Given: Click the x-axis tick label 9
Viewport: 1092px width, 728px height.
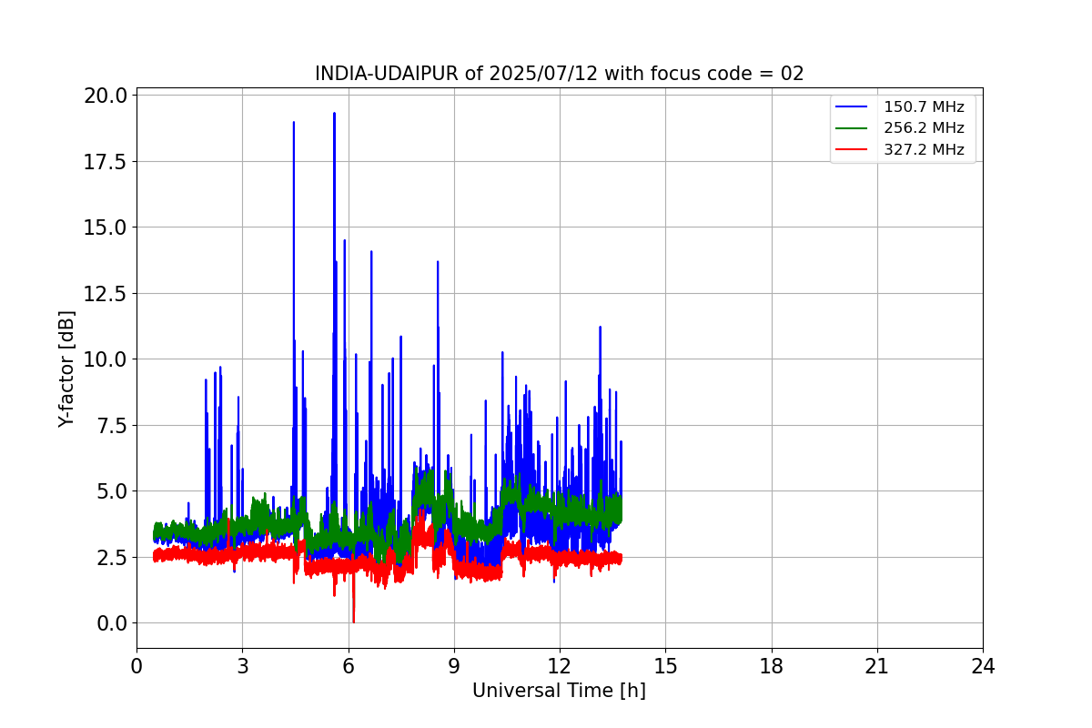Looking at the screenshot, I should click(454, 666).
